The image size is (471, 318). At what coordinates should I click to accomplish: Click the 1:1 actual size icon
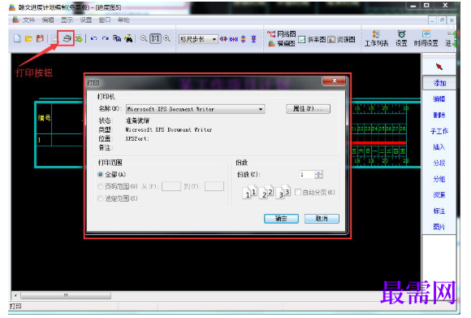[x=155, y=38]
